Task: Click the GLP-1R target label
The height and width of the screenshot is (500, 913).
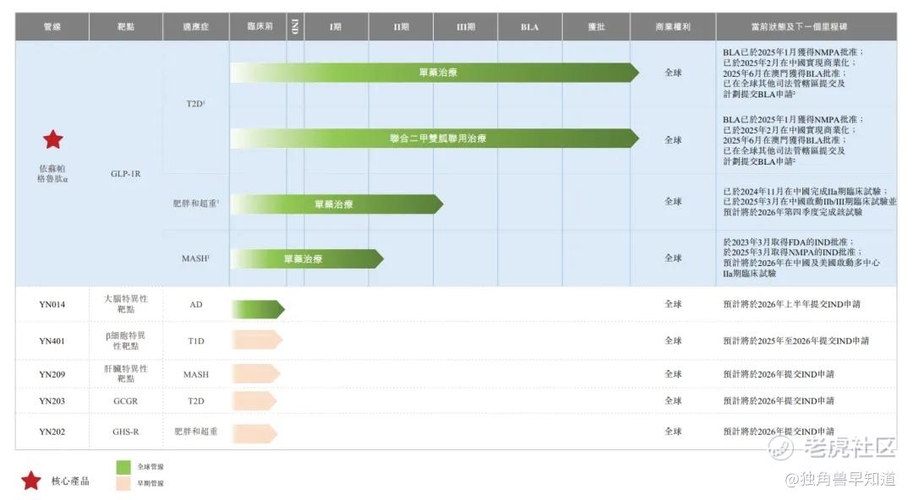Action: pyautogui.click(x=126, y=173)
